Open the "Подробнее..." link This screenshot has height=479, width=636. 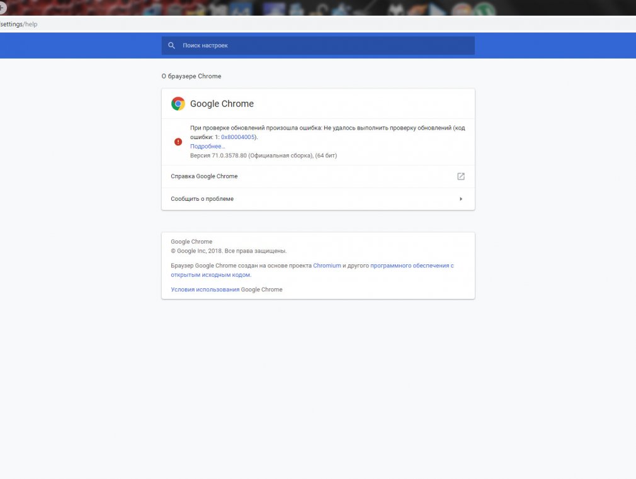207,147
